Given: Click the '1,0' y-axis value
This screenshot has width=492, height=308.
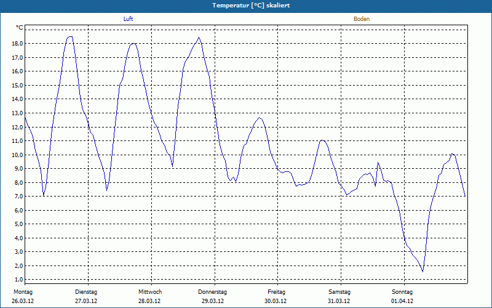Looking at the screenshot, I should coord(19,280).
